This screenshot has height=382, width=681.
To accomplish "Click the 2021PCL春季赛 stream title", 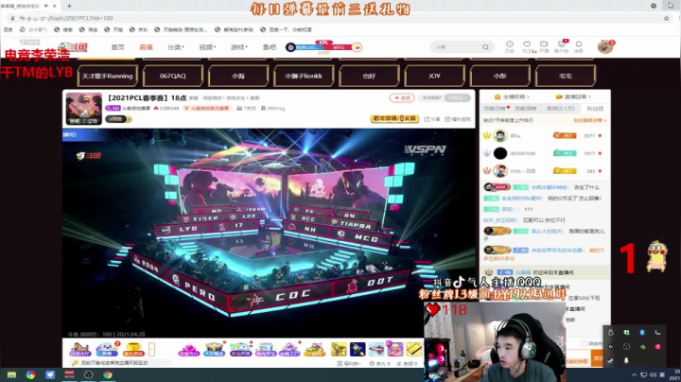I will click(x=147, y=97).
